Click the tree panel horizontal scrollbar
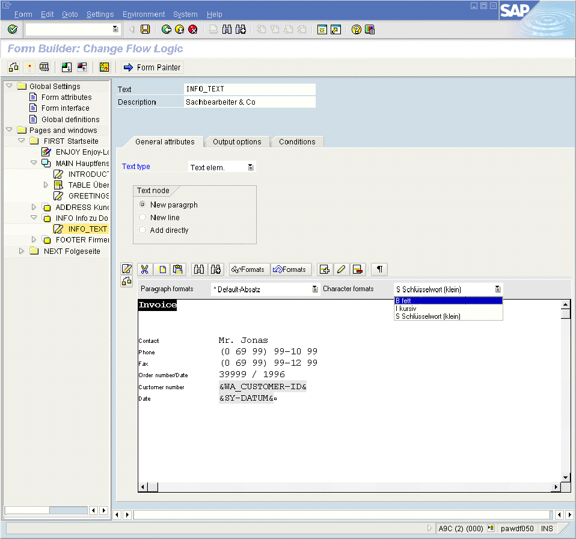Screen dimensions: 576x539 [x=46, y=510]
